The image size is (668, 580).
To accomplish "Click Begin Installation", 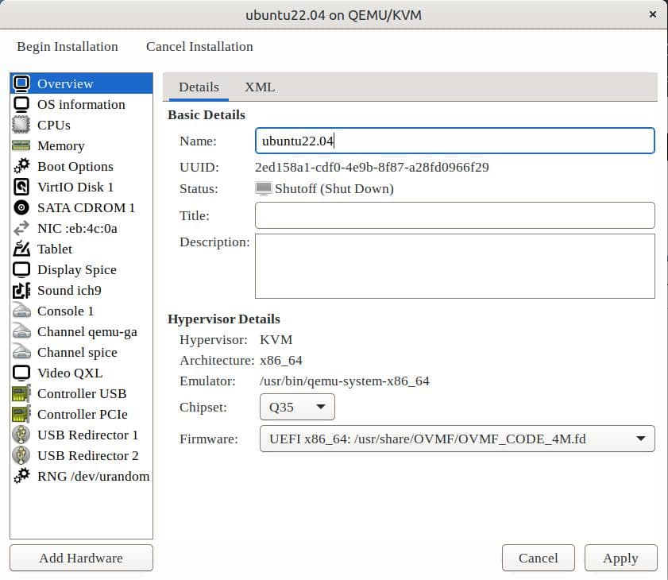I will click(68, 46).
